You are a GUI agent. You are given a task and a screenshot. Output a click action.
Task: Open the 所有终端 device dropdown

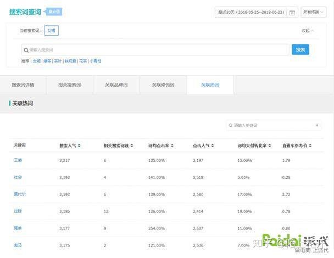pos(313,12)
